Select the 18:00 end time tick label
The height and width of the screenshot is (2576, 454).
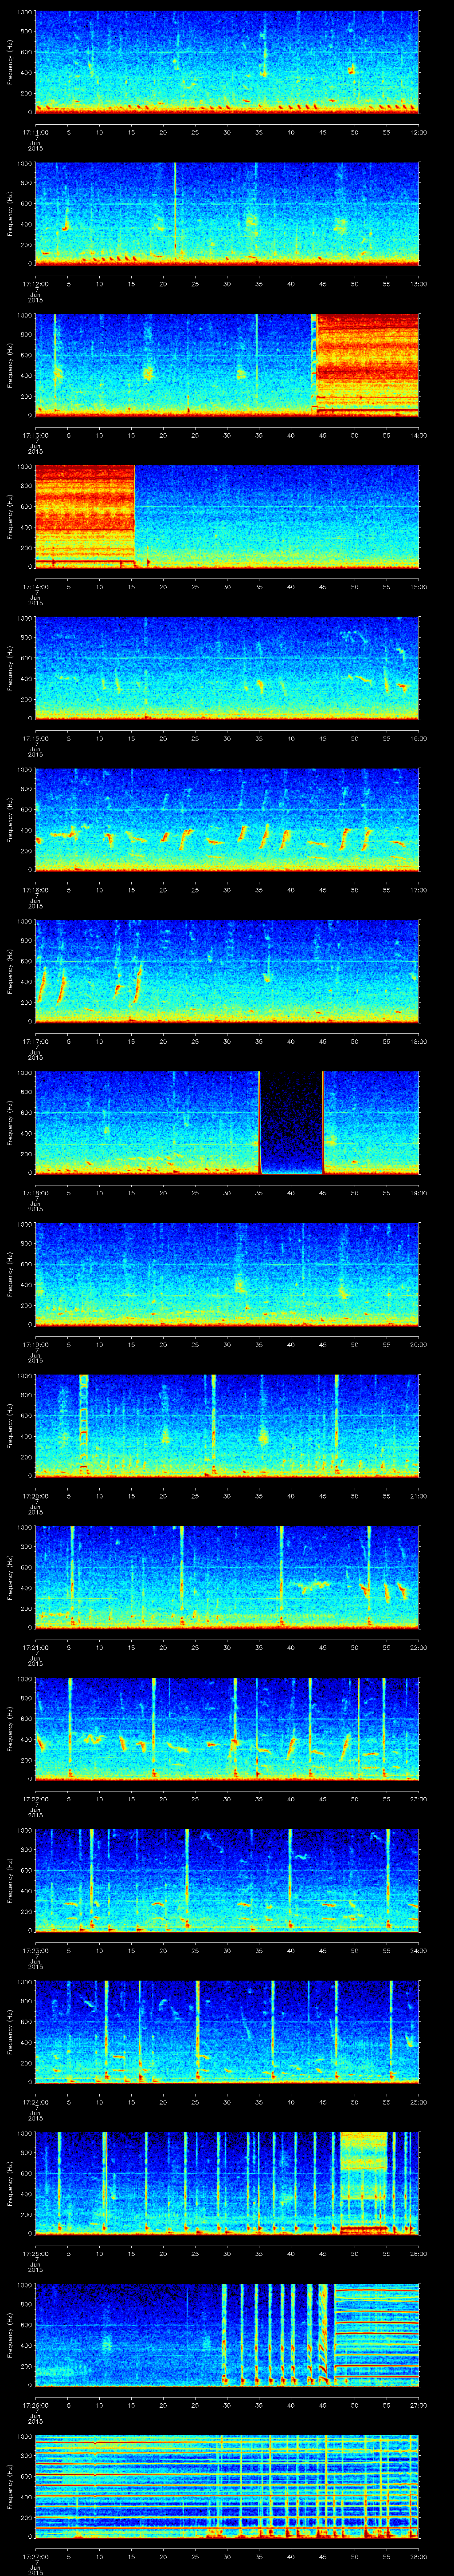coord(418,1041)
